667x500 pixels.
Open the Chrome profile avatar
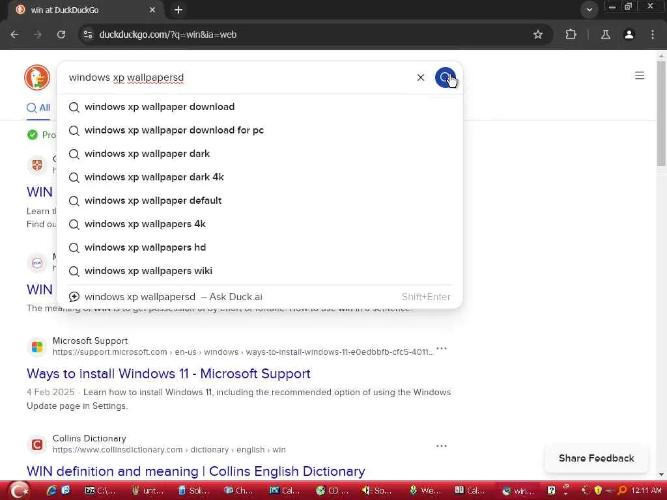(629, 35)
